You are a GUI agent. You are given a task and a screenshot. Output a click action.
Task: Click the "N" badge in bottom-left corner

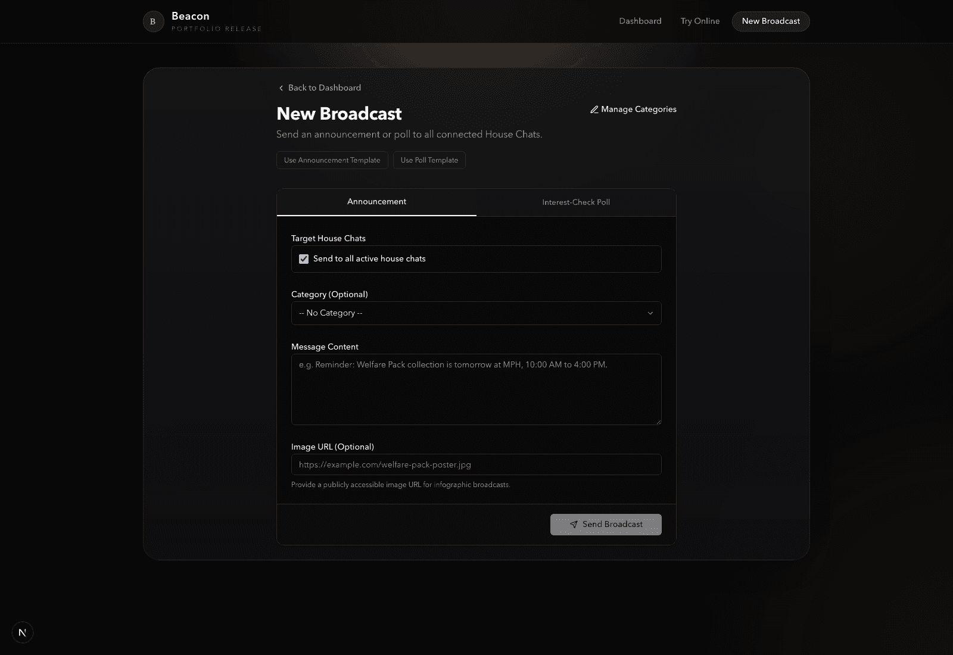23,632
